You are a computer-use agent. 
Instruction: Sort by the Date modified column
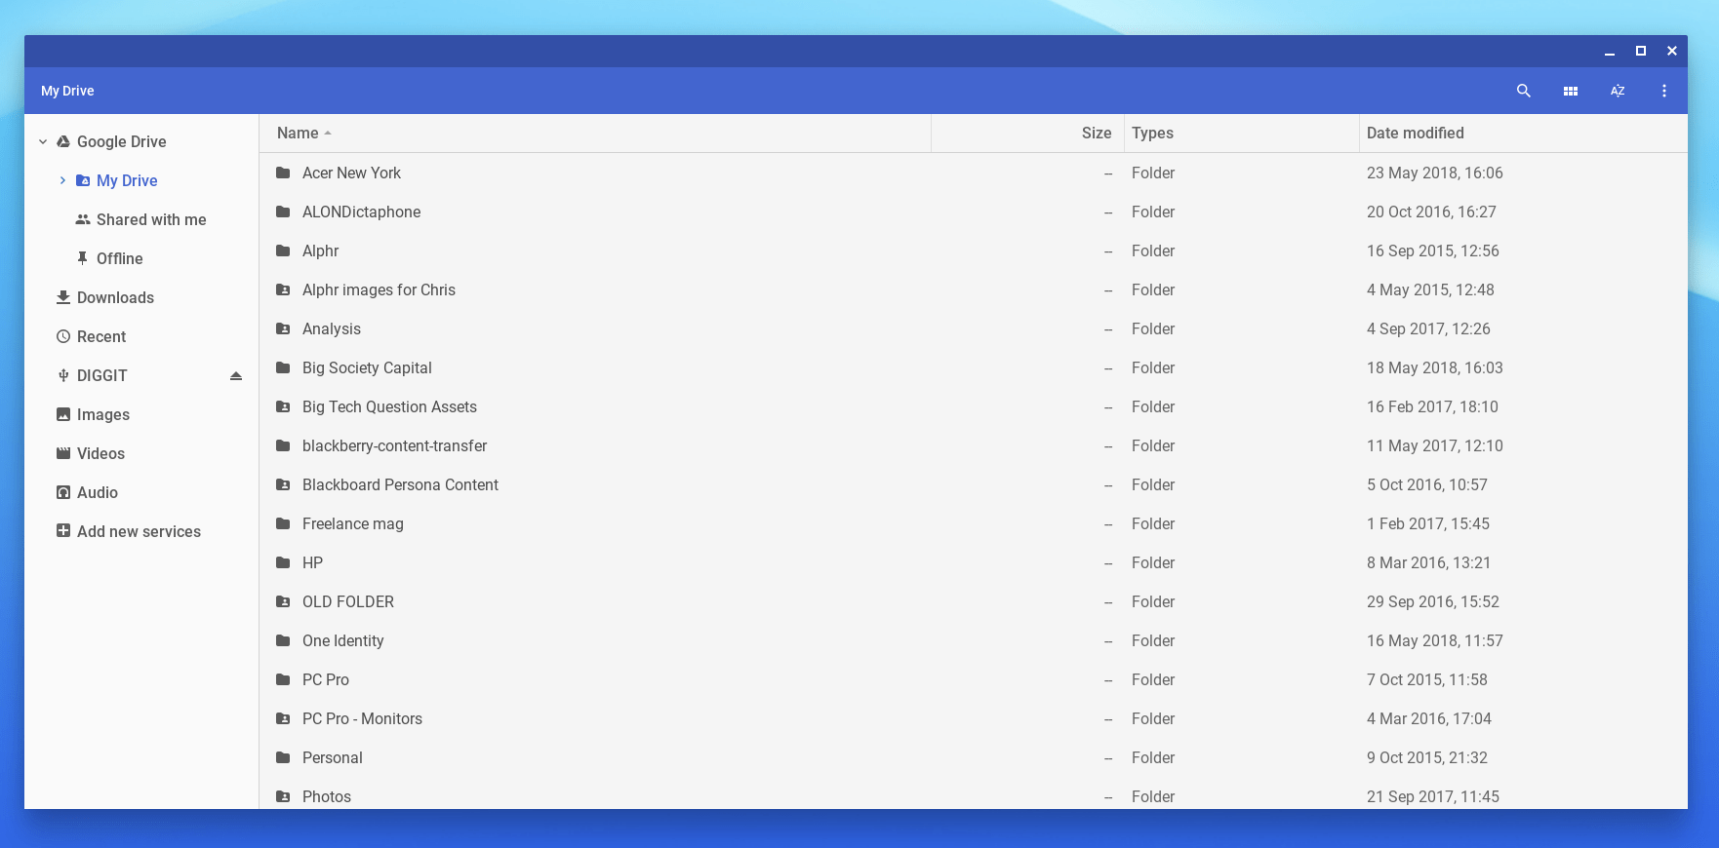tap(1415, 133)
